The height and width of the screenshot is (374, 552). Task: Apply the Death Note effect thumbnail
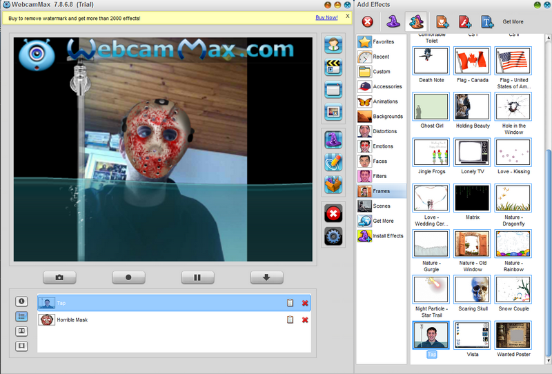pos(431,61)
